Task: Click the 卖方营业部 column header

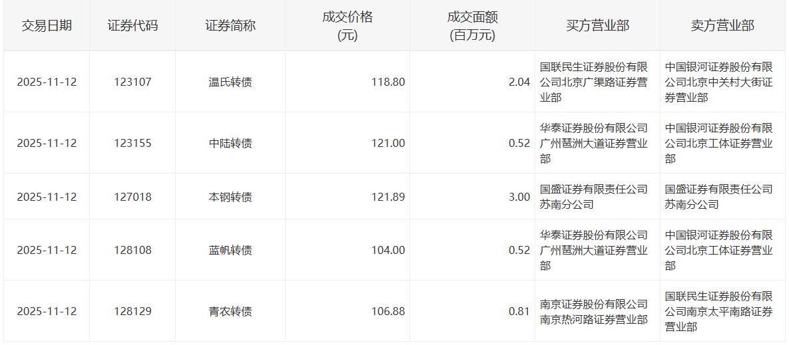Action: tap(722, 26)
